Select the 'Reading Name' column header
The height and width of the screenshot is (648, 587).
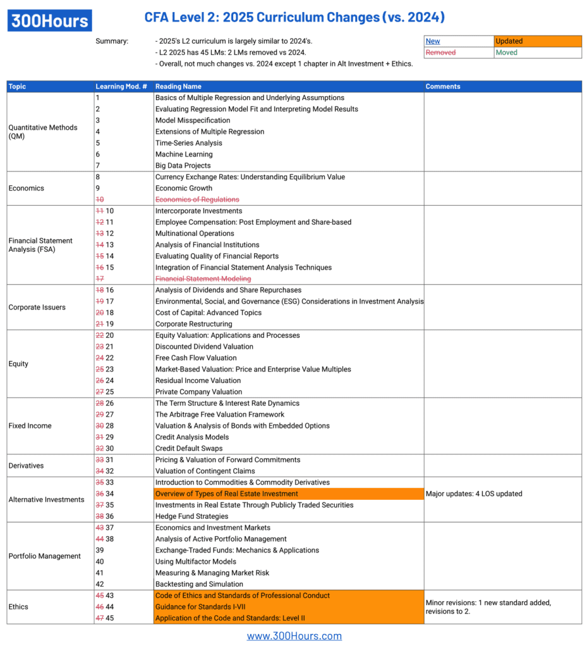tap(178, 87)
